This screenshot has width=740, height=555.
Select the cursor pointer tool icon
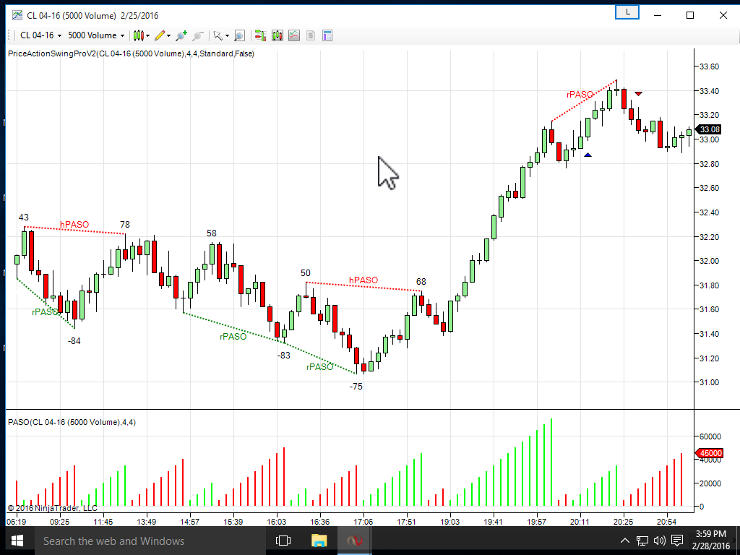click(x=218, y=35)
